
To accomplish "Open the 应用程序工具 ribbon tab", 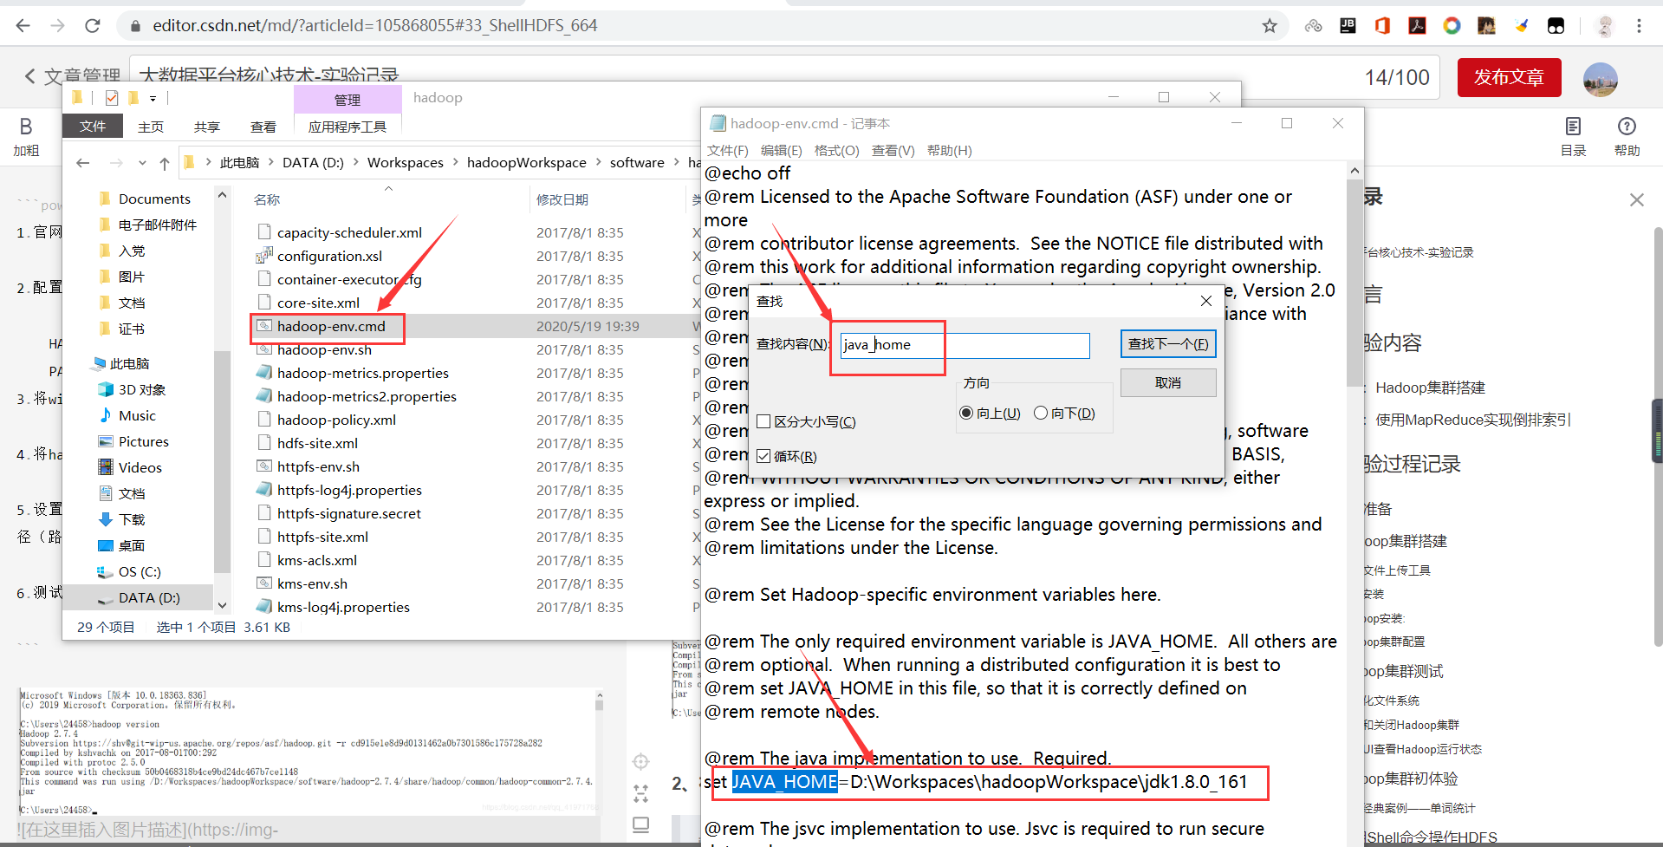I will point(348,127).
